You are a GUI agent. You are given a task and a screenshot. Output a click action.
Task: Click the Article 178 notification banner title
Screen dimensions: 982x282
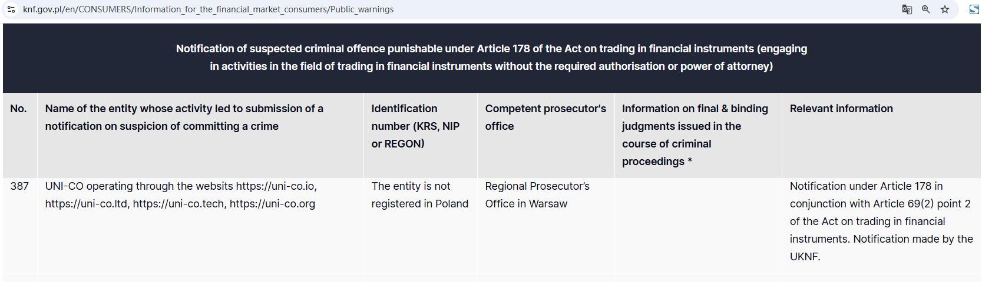point(491,58)
